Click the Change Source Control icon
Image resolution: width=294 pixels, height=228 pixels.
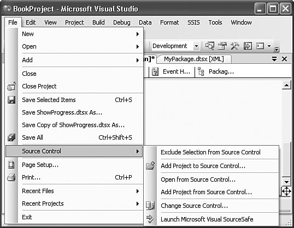click(x=150, y=206)
